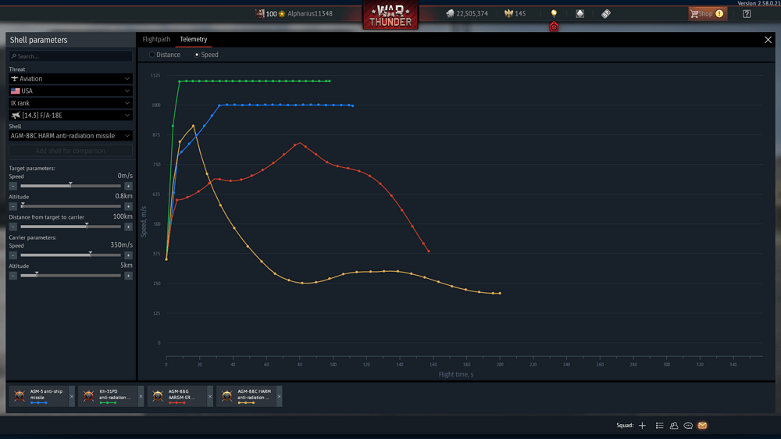Open the chat bubble icon
Image resolution: width=781 pixels, height=439 pixels.
688,426
